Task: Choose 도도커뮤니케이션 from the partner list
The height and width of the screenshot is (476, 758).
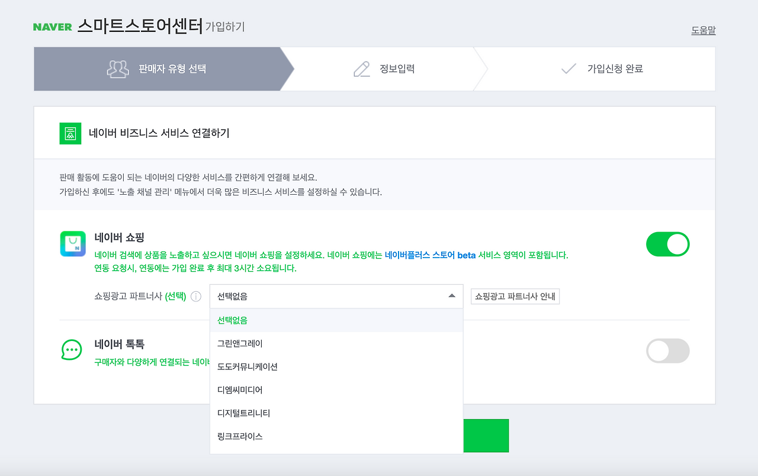Action: 336,366
